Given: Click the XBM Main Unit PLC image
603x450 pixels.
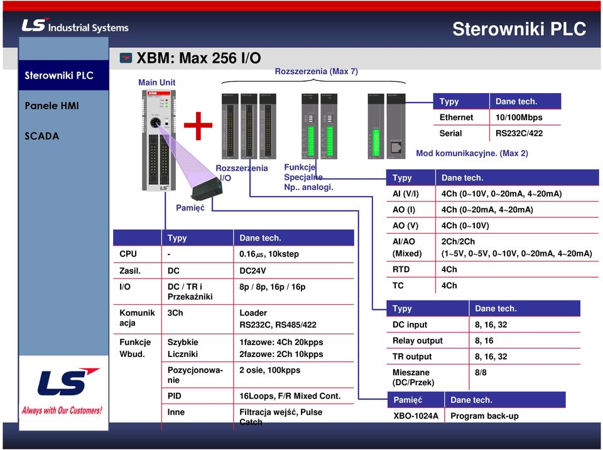Looking at the screenshot, I should coord(159,141).
